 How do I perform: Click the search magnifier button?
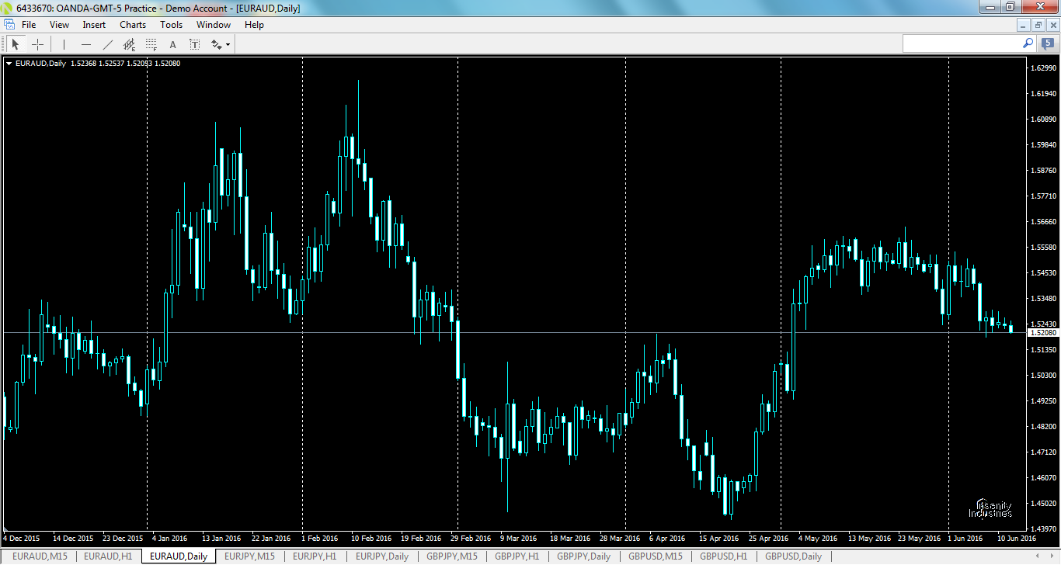[1028, 43]
